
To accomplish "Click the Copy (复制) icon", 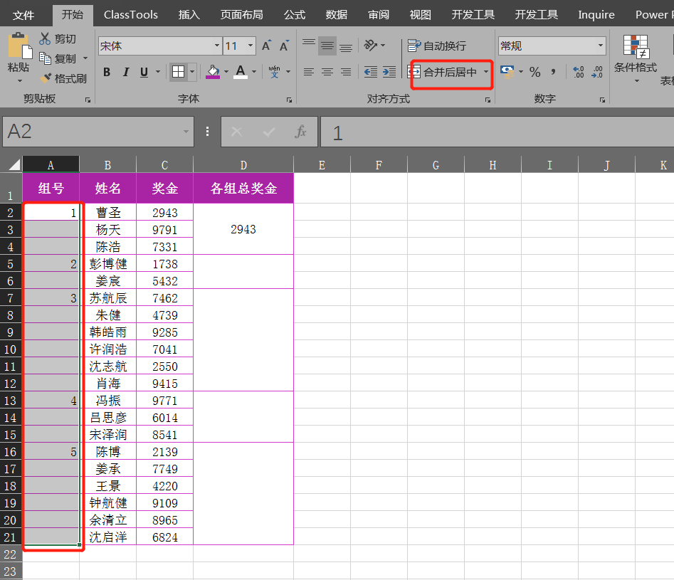I will tap(45, 58).
